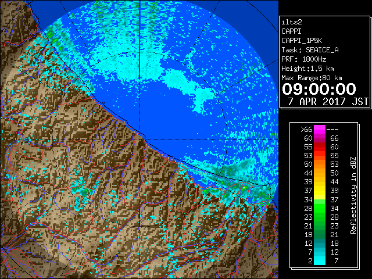Click the '7 APR 2017 JST' date
372x279 pixels.
coord(328,102)
